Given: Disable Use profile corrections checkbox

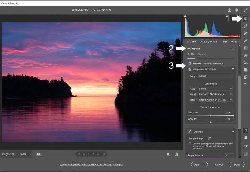Looking at the screenshot, I should (190, 69).
